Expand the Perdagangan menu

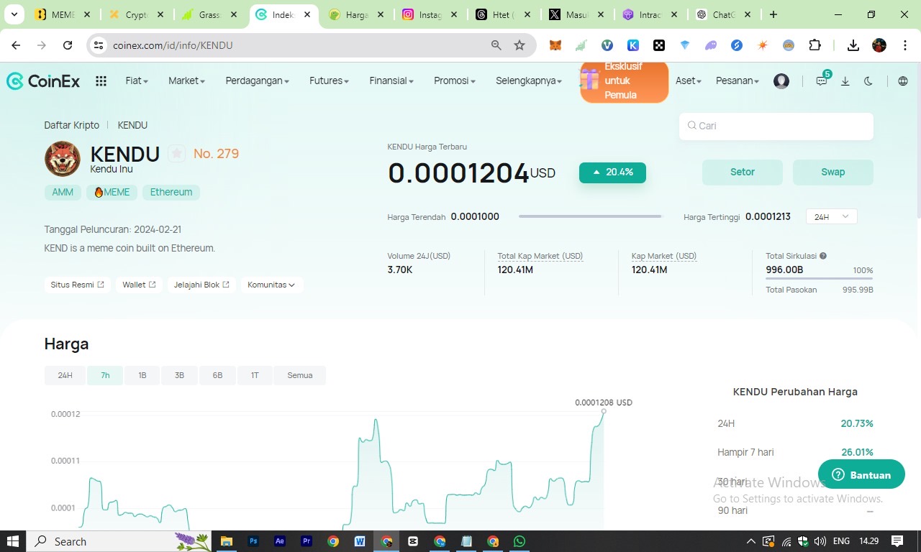click(258, 80)
